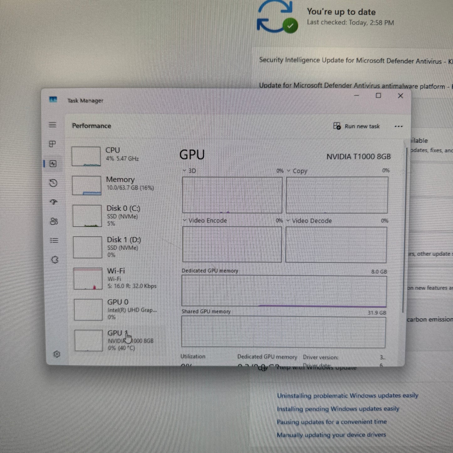Click Security Intelligence Update for Defender entry
The width and height of the screenshot is (453, 453).
click(x=356, y=61)
